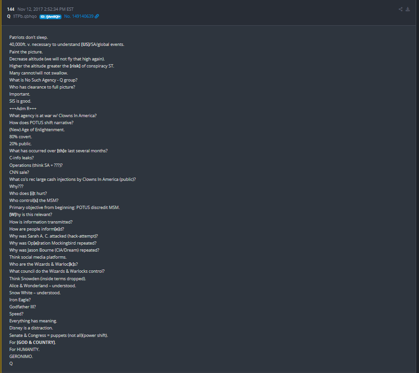Click the author name Q in the header
419x373 pixels.
point(9,16)
